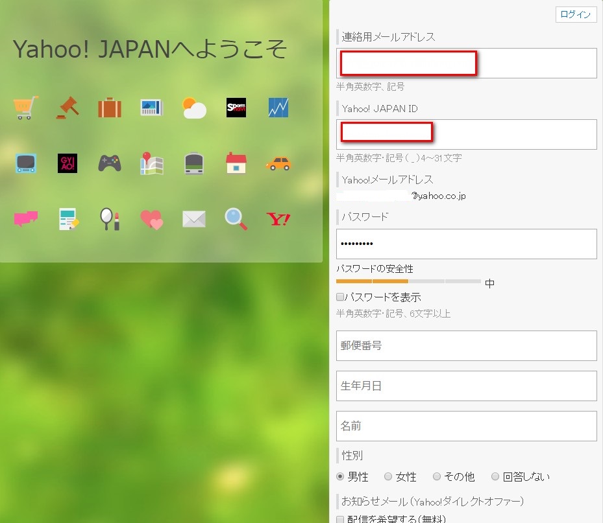Click the パスワードの安全性 label
The width and height of the screenshot is (603, 523).
(375, 269)
